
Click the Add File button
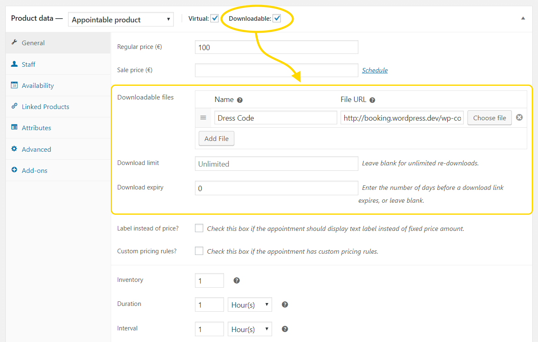point(217,138)
